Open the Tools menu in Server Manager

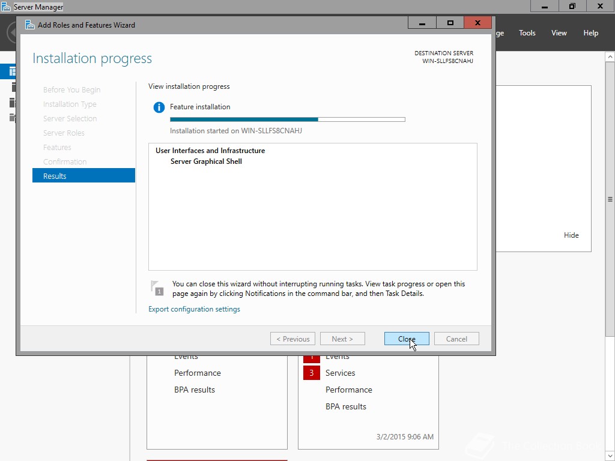point(527,33)
